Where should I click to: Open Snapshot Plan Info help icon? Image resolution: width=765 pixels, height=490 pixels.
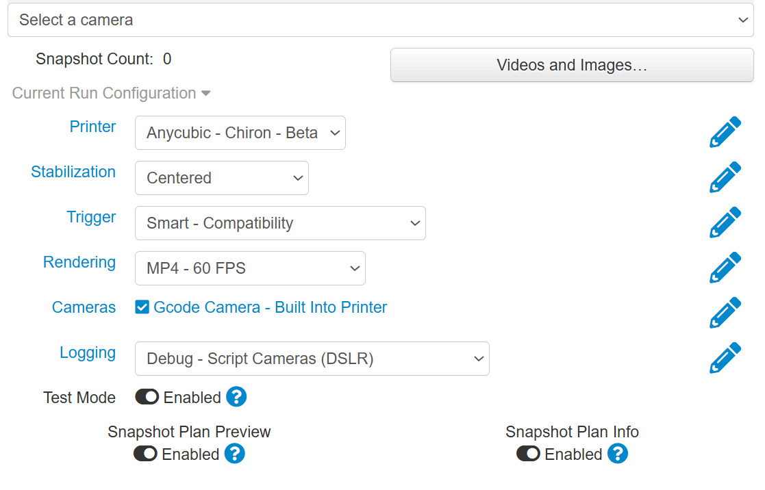618,454
